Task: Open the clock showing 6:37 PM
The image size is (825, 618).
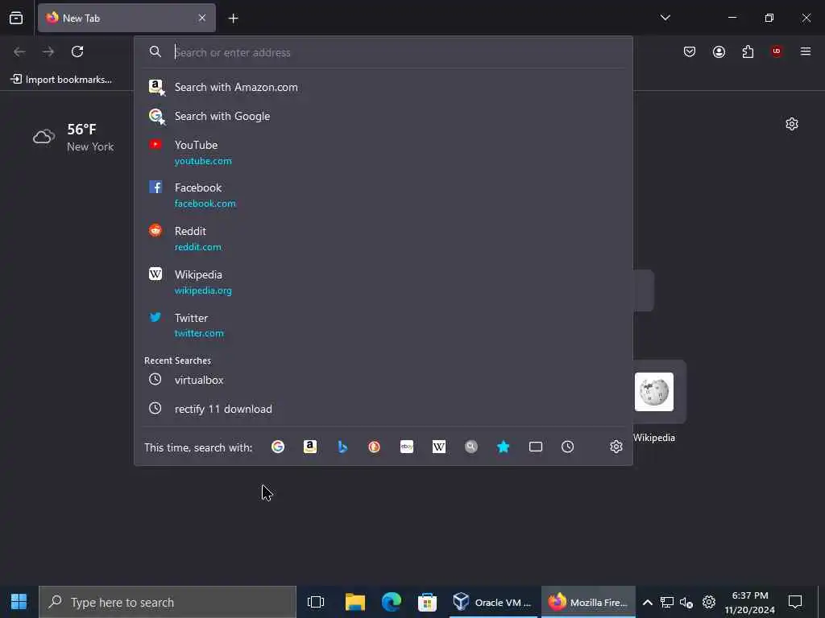Action: 750,602
